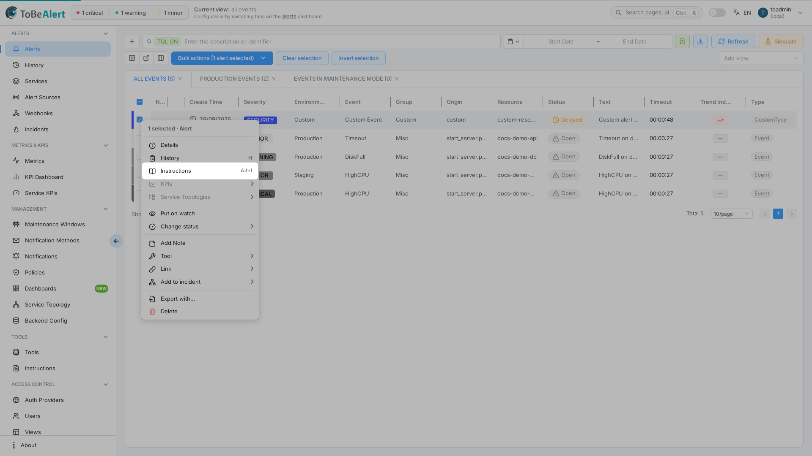The height and width of the screenshot is (456, 812).
Task: Open the Add view dropdown
Action: coord(761,58)
